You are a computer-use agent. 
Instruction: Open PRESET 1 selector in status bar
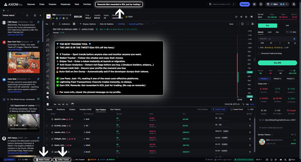click(9, 159)
